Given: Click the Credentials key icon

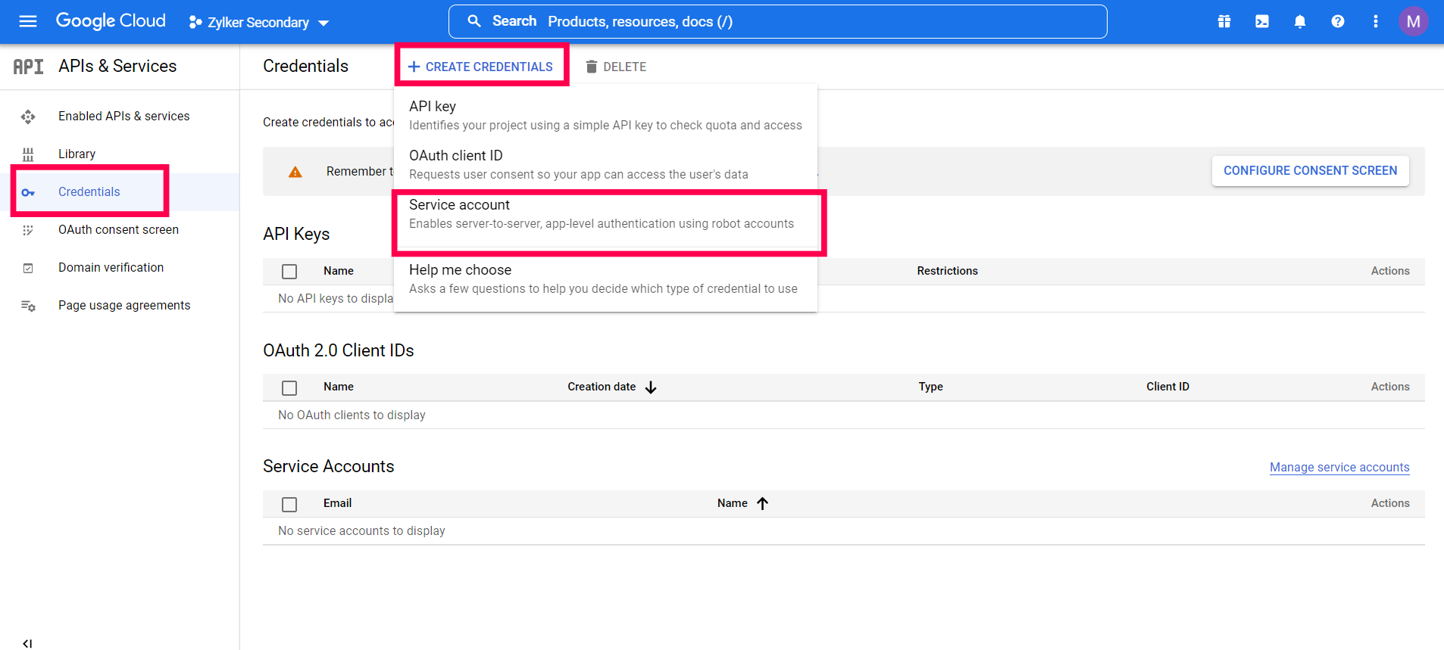Looking at the screenshot, I should [x=28, y=192].
